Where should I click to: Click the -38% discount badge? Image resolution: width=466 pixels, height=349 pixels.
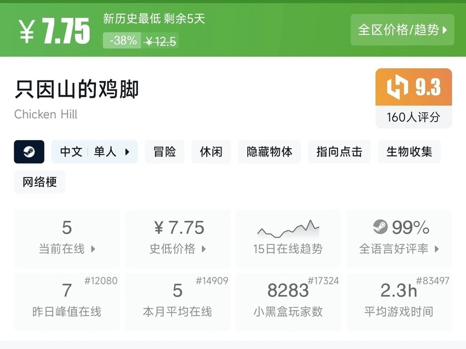[x=123, y=41]
